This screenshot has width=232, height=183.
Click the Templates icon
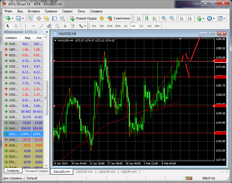220,18
